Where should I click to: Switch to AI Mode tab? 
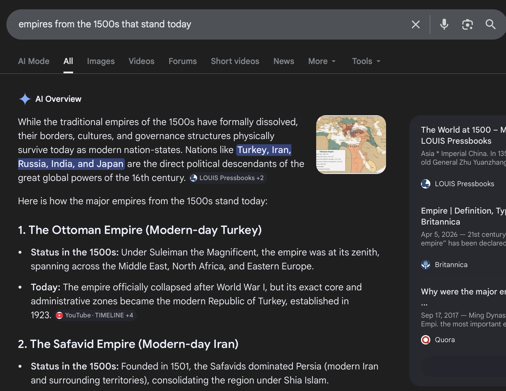tap(34, 61)
